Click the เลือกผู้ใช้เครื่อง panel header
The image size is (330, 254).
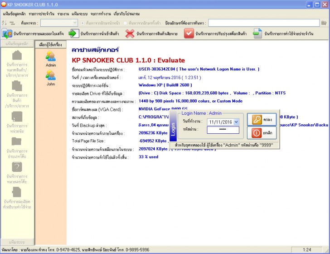point(50,44)
